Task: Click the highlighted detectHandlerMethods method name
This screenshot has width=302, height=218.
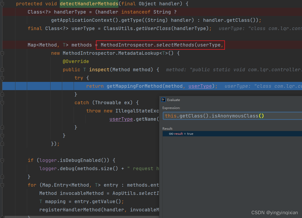Action: [89, 4]
